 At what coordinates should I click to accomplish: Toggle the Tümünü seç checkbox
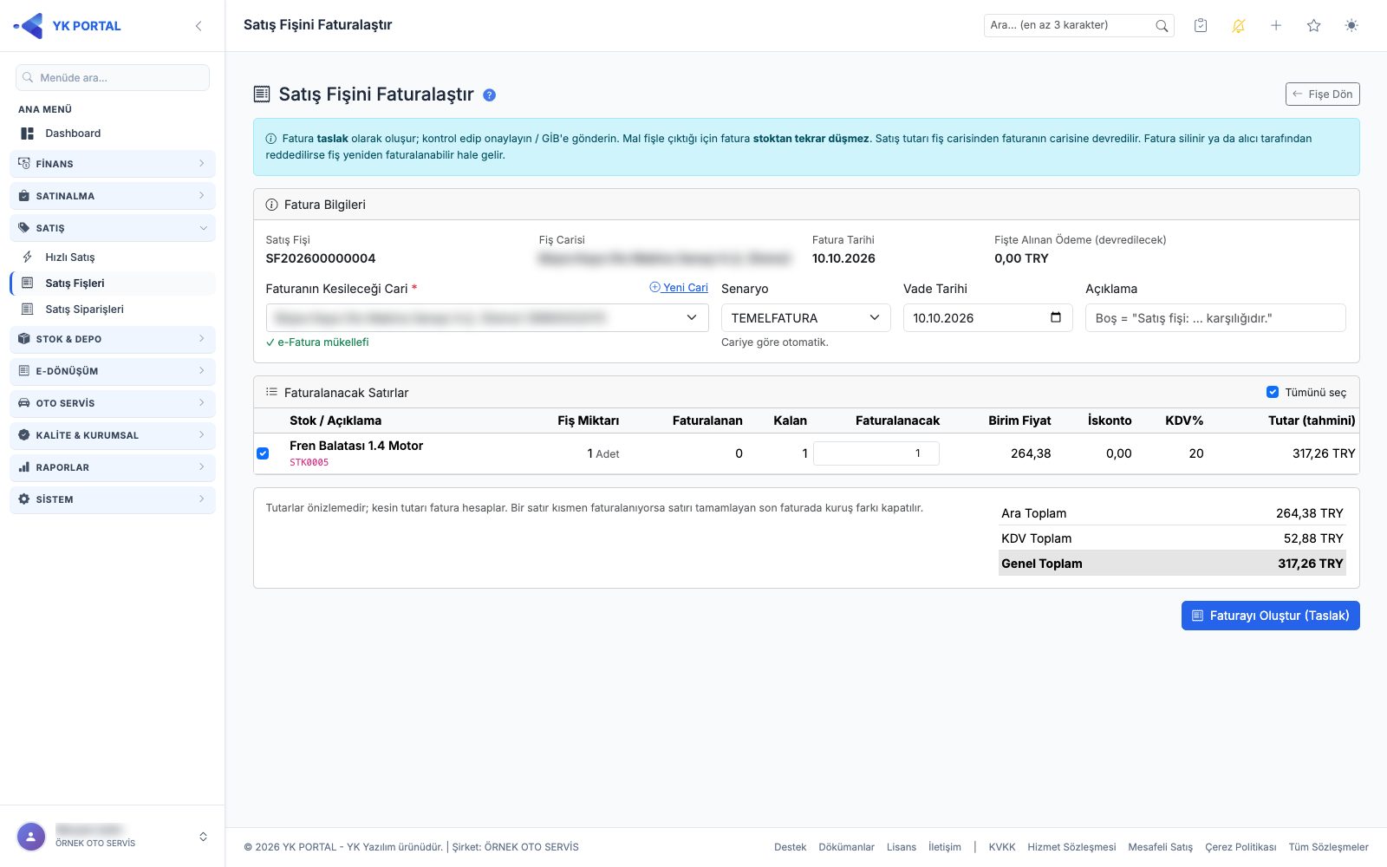click(x=1273, y=392)
